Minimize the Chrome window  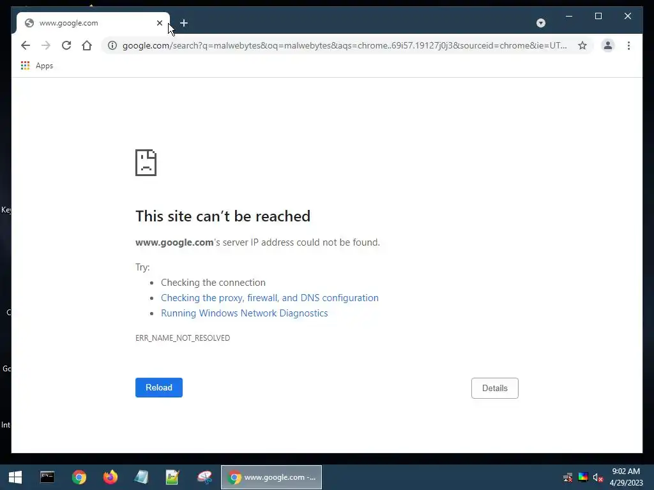(569, 16)
